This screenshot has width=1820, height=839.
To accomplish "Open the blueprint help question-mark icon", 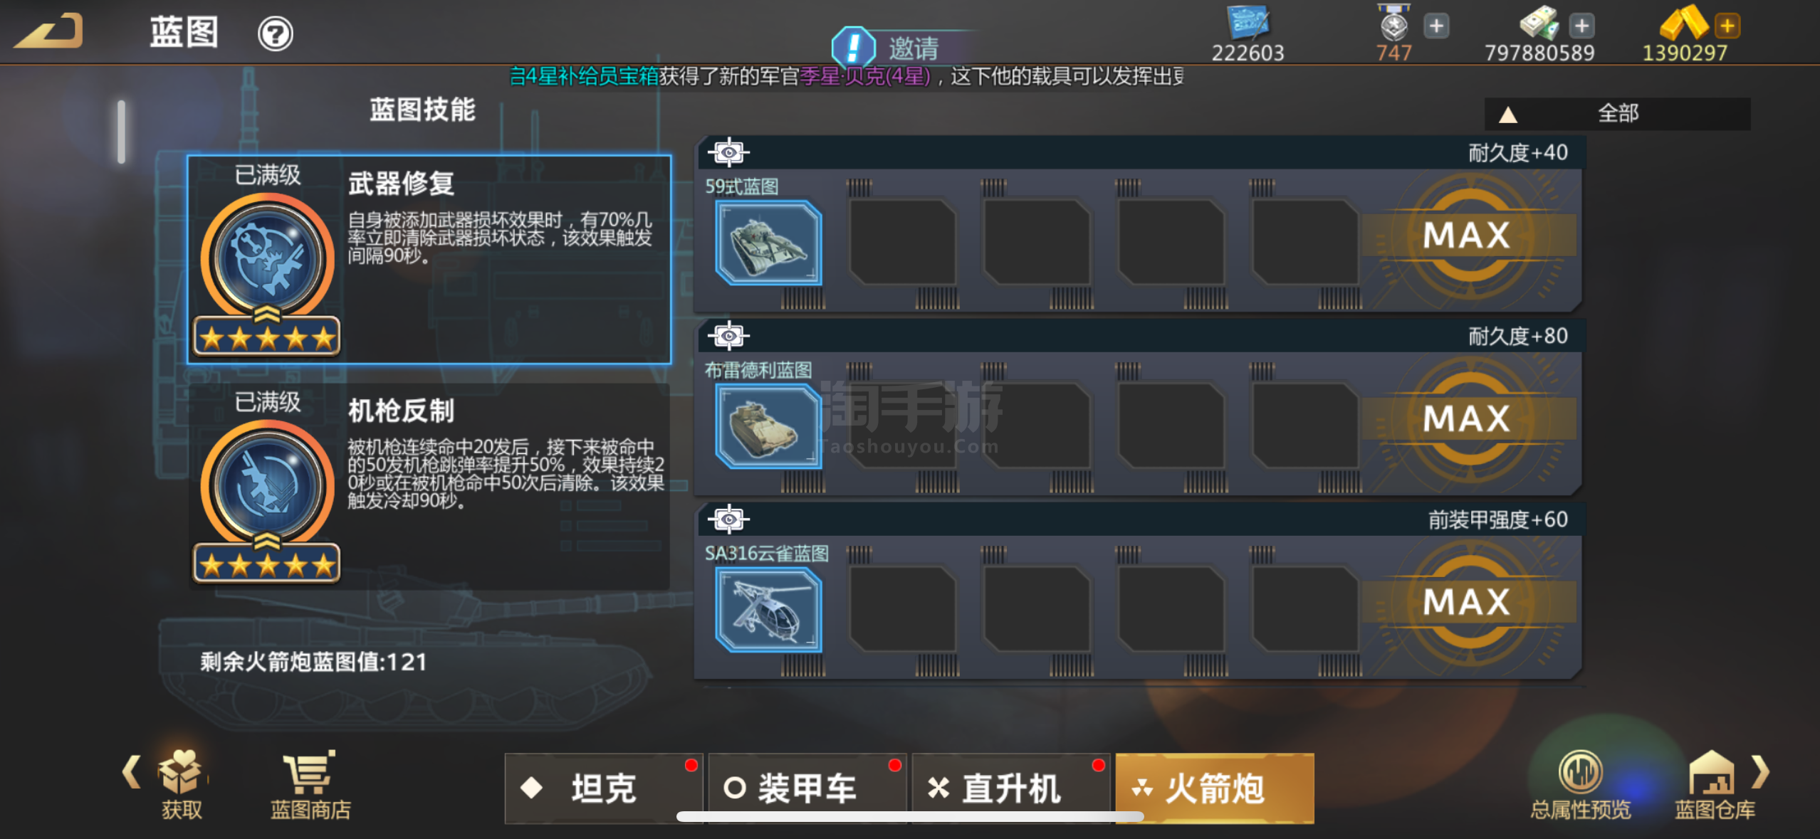I will (x=275, y=33).
